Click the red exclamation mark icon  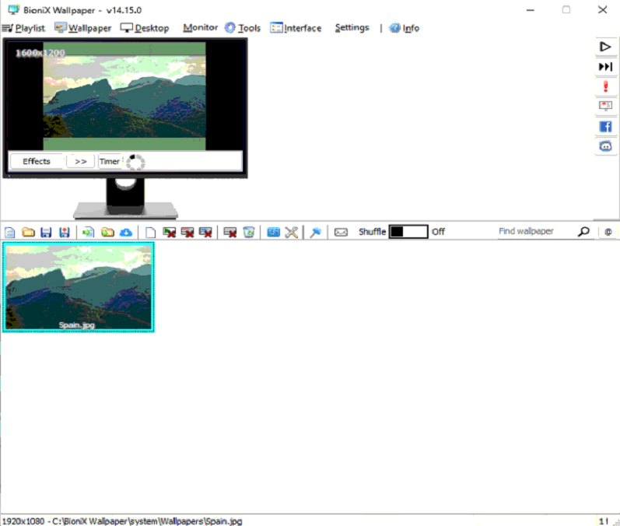604,86
